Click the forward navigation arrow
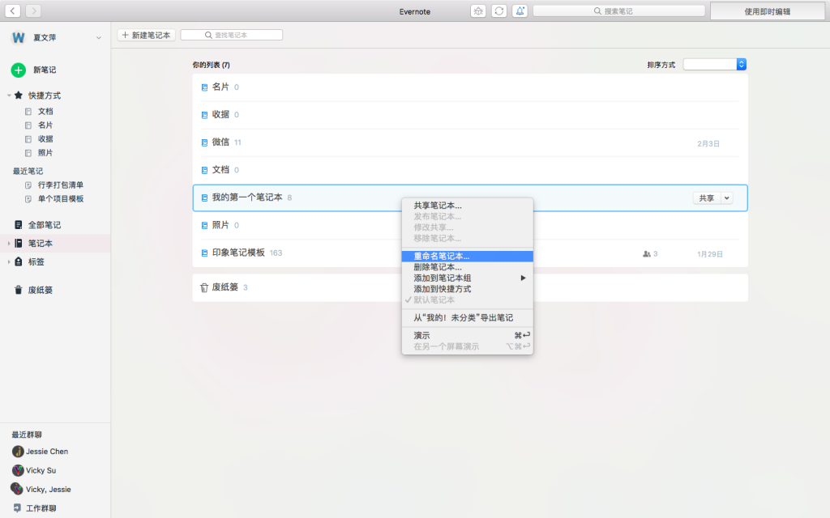Viewport: 830px width, 518px height. (x=33, y=11)
